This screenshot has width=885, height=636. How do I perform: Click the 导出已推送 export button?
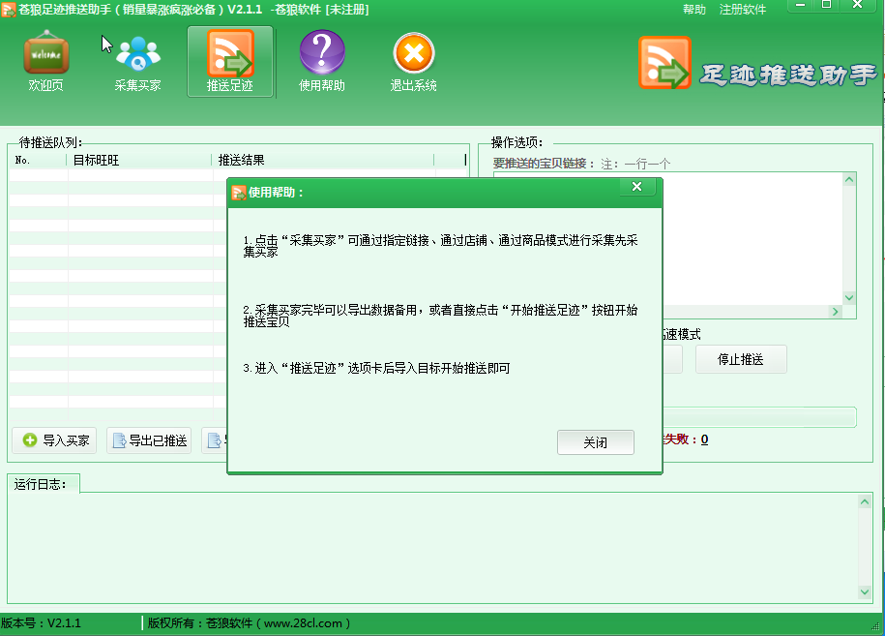(x=150, y=440)
